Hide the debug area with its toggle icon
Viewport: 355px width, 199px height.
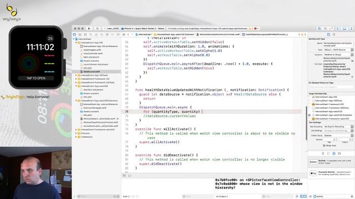[x=124, y=176]
